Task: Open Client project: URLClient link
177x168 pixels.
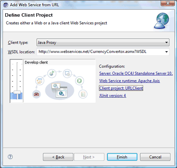Action: click(121, 88)
